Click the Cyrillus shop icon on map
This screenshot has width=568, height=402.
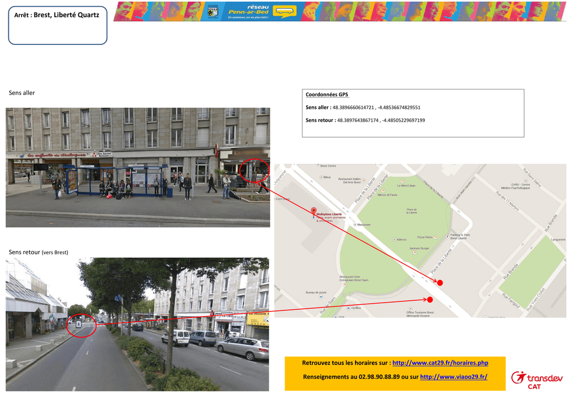(x=348, y=308)
